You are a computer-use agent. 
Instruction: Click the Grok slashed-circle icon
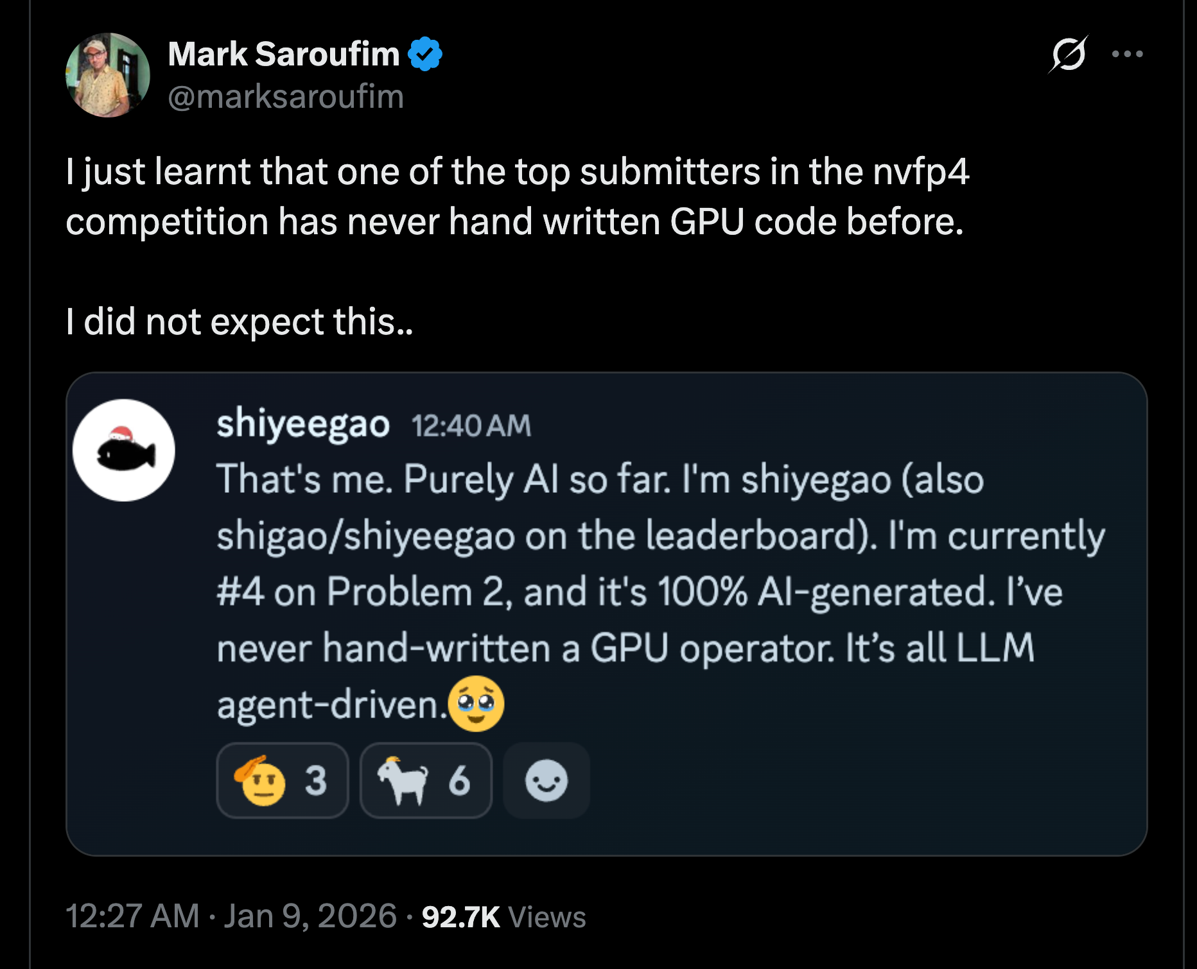tap(1068, 54)
